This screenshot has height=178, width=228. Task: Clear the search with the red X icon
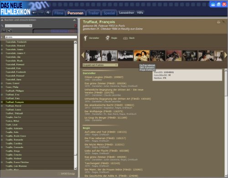[76, 26]
